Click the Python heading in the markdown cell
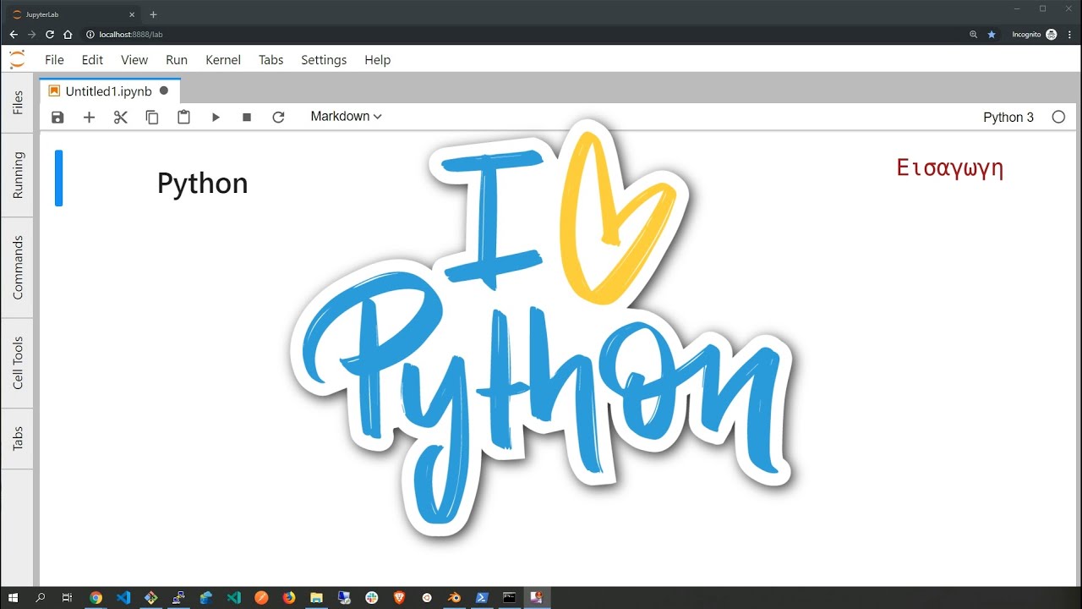 tap(203, 184)
